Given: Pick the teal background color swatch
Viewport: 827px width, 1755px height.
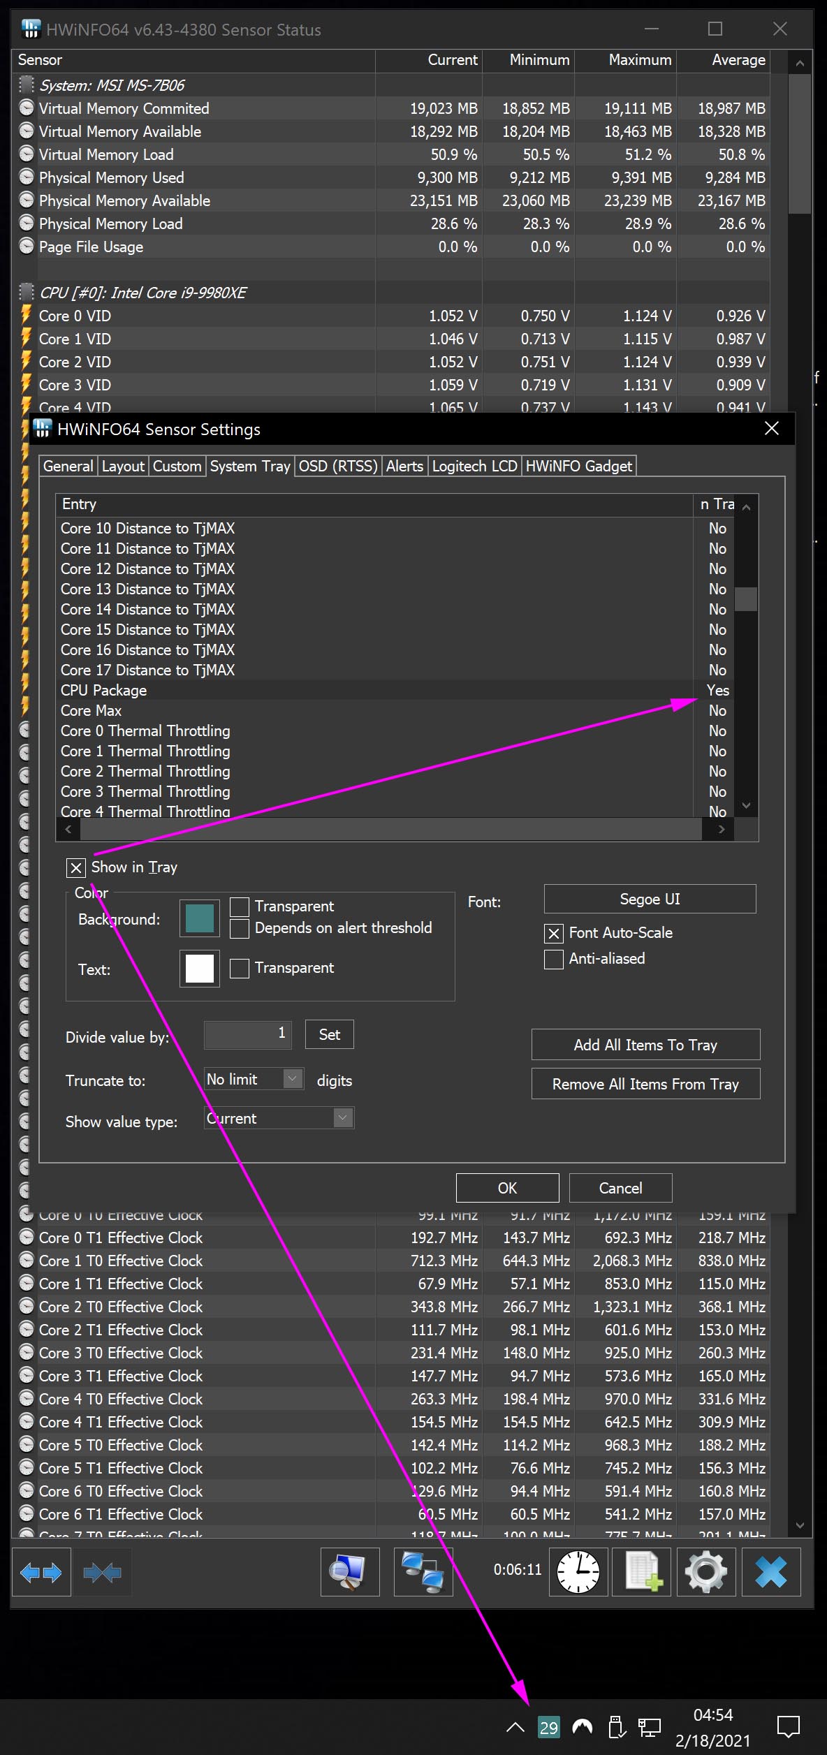Looking at the screenshot, I should click(200, 918).
